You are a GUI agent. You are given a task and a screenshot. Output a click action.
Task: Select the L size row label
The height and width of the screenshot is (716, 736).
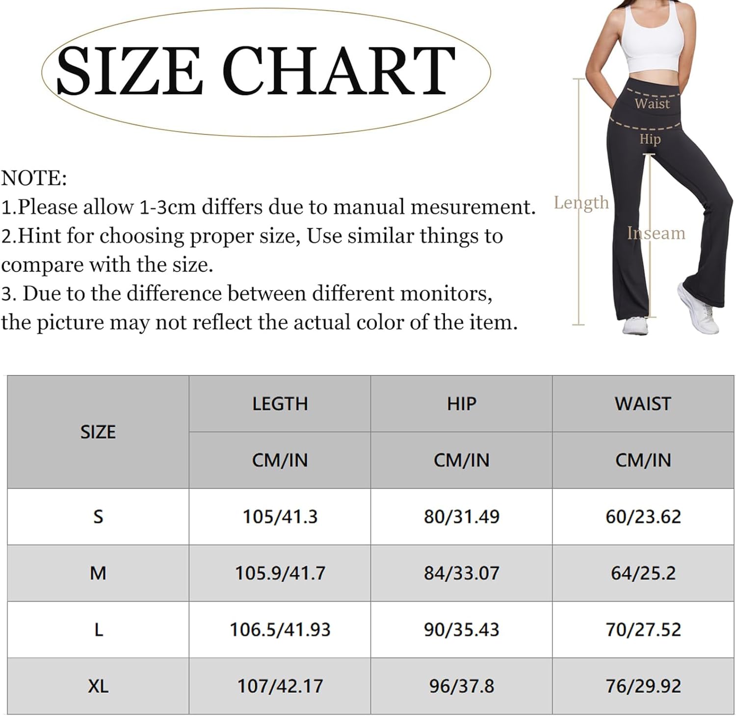click(x=98, y=630)
